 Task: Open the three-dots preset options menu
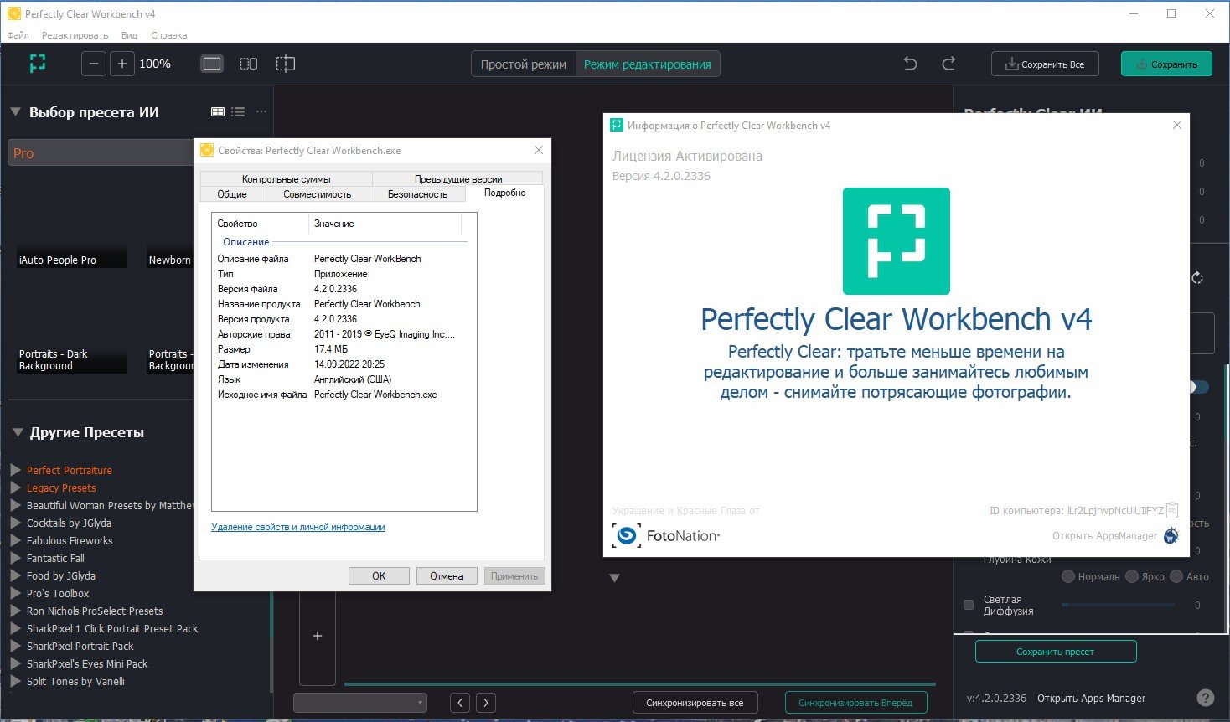261,111
